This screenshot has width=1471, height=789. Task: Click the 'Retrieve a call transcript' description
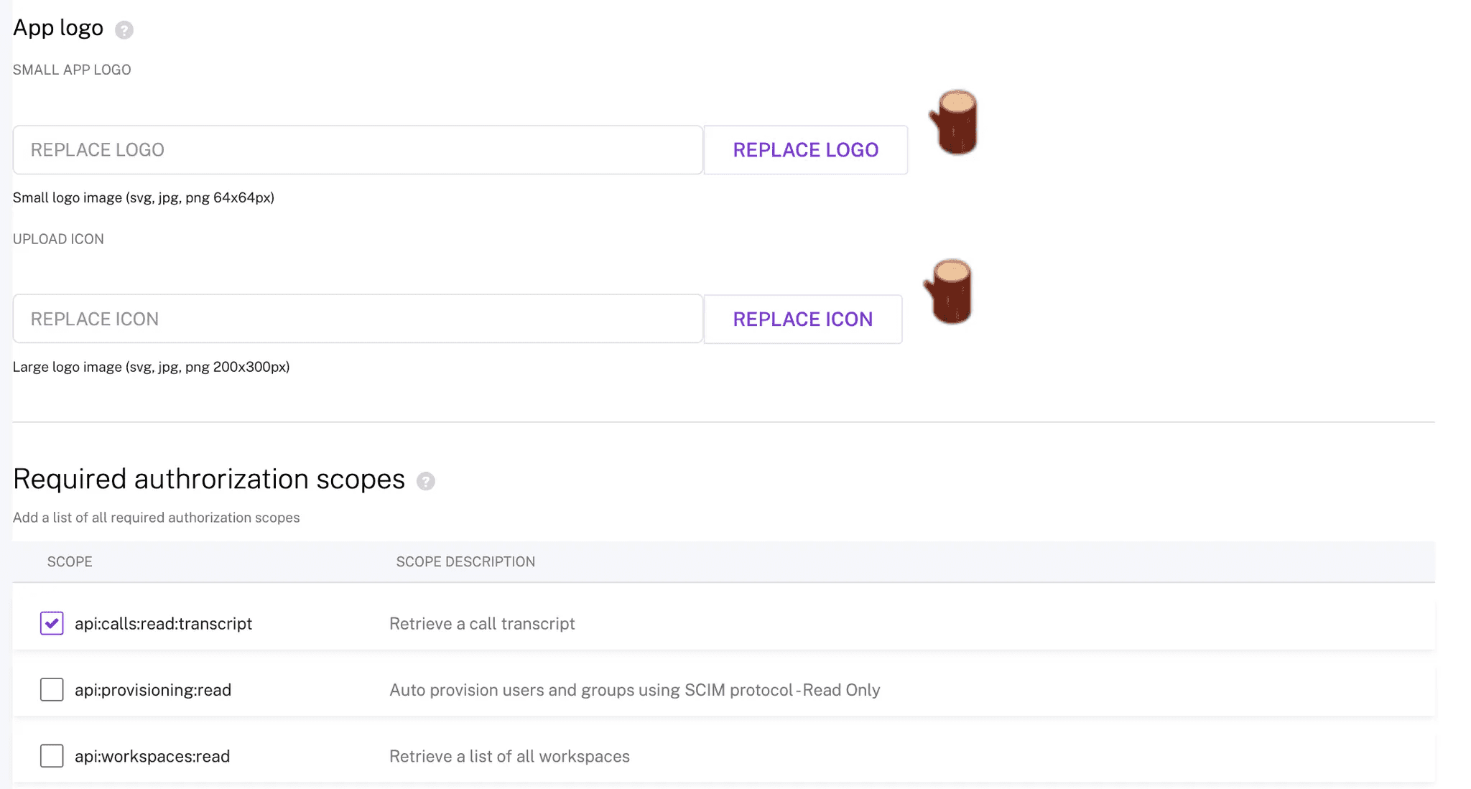tap(482, 624)
